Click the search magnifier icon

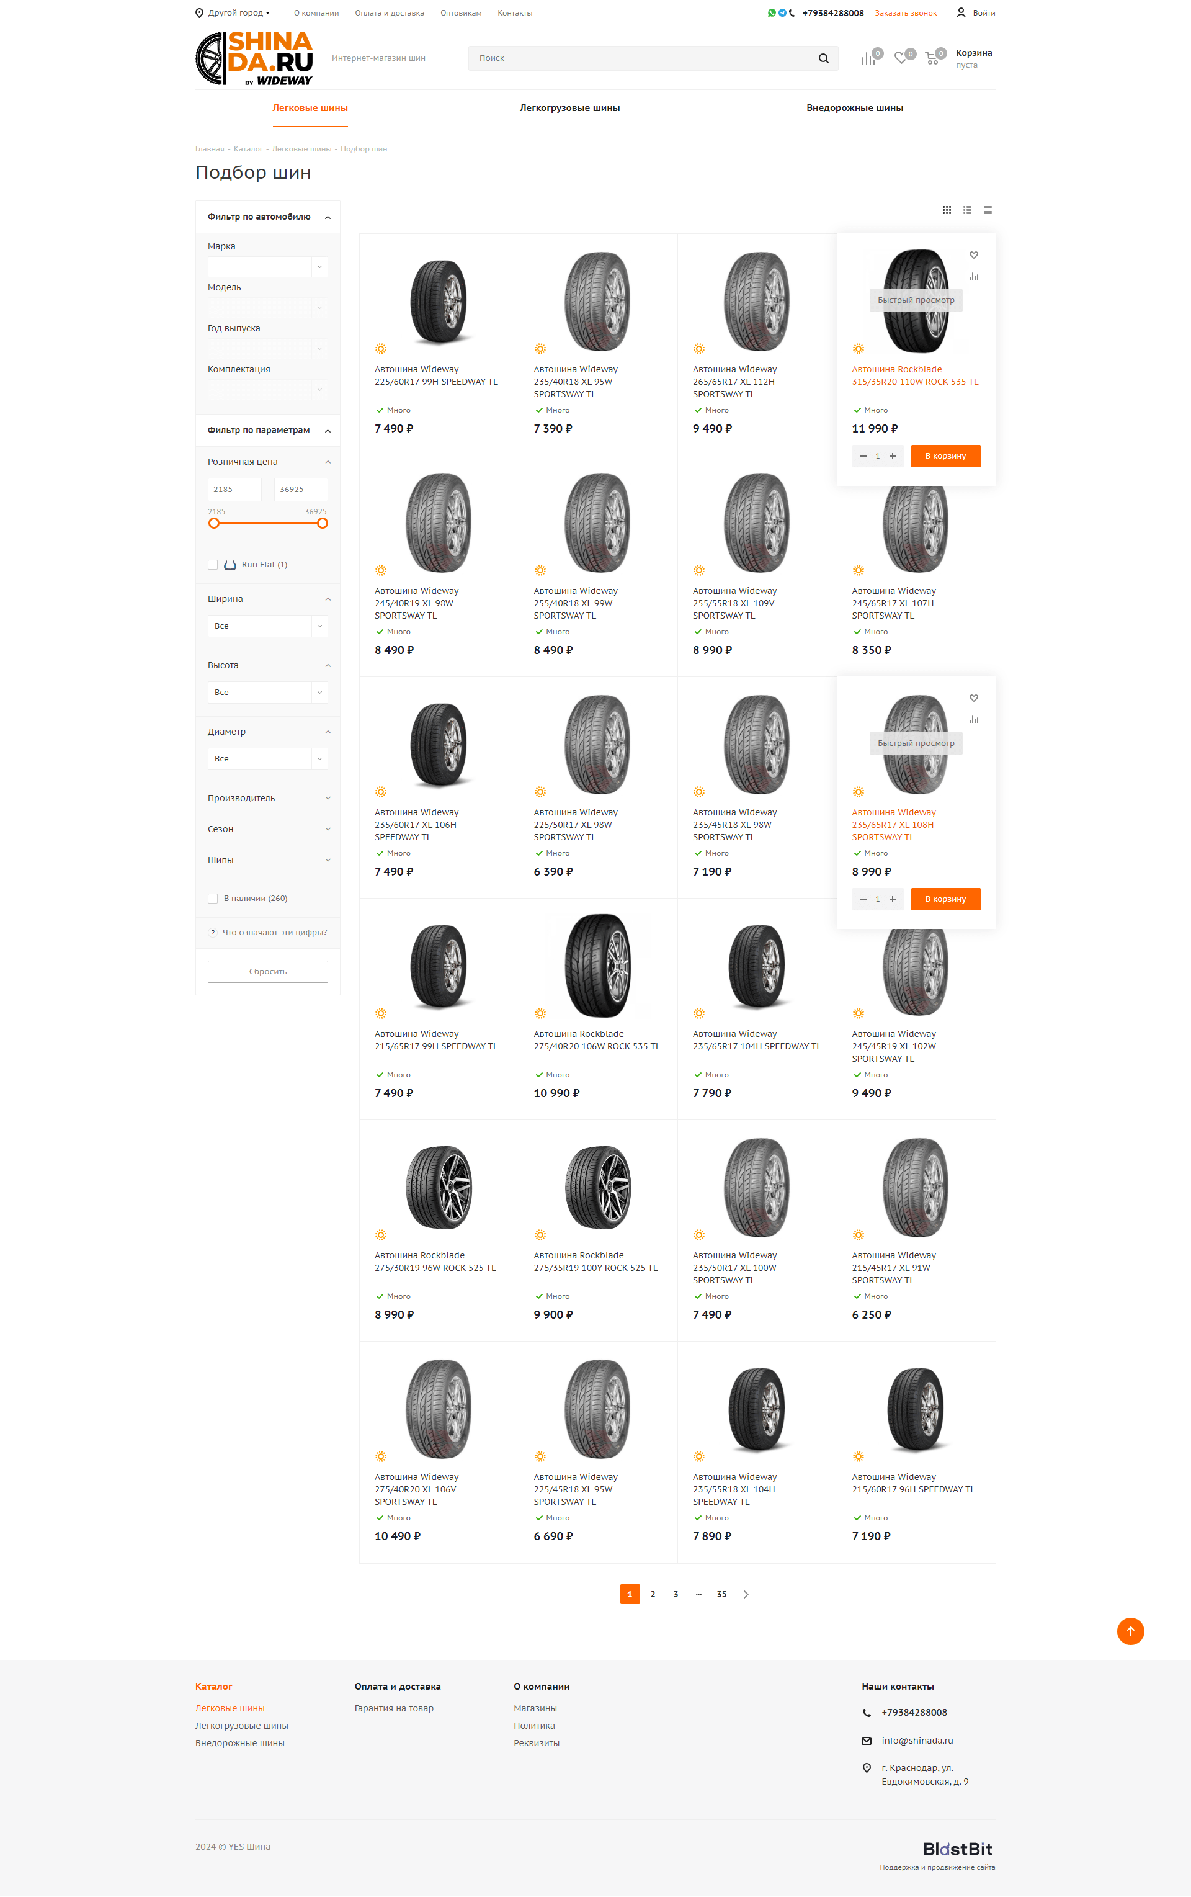pyautogui.click(x=823, y=58)
